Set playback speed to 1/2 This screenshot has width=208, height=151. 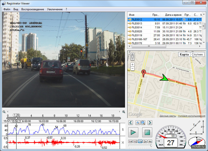(135, 141)
